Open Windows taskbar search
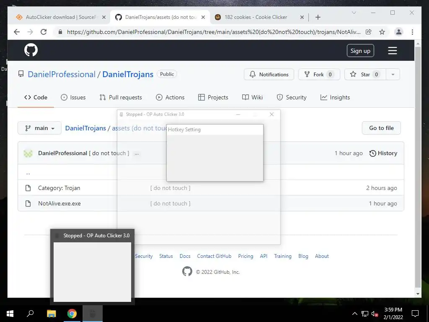The width and height of the screenshot is (429, 322). point(30,313)
